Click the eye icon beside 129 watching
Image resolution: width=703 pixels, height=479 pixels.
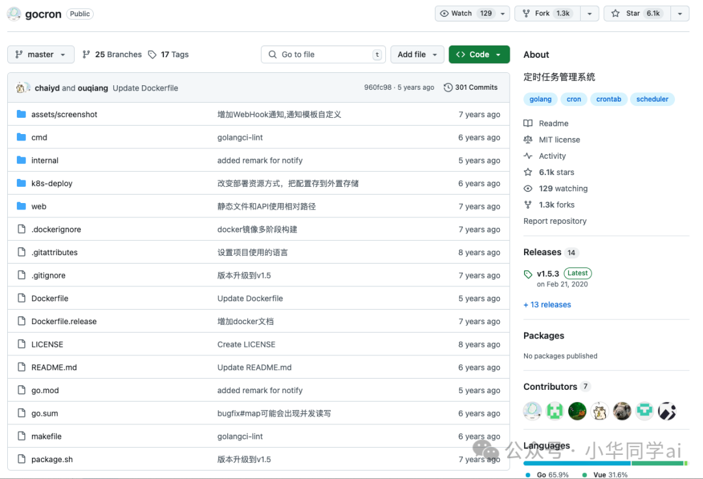(x=528, y=188)
